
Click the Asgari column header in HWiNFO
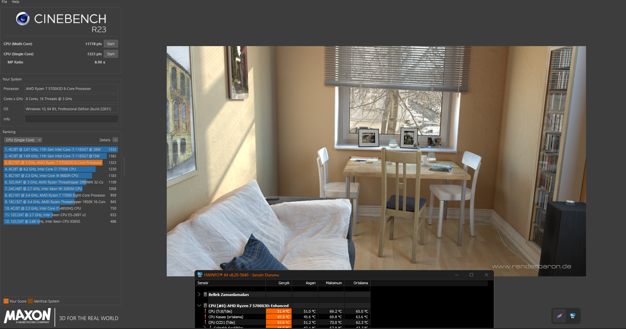(x=305, y=283)
